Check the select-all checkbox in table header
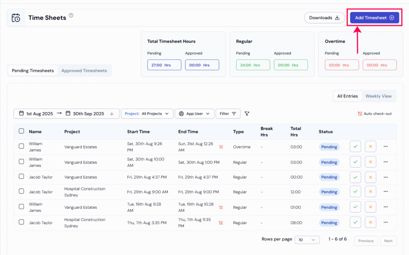The height and width of the screenshot is (255, 409). coord(22,131)
